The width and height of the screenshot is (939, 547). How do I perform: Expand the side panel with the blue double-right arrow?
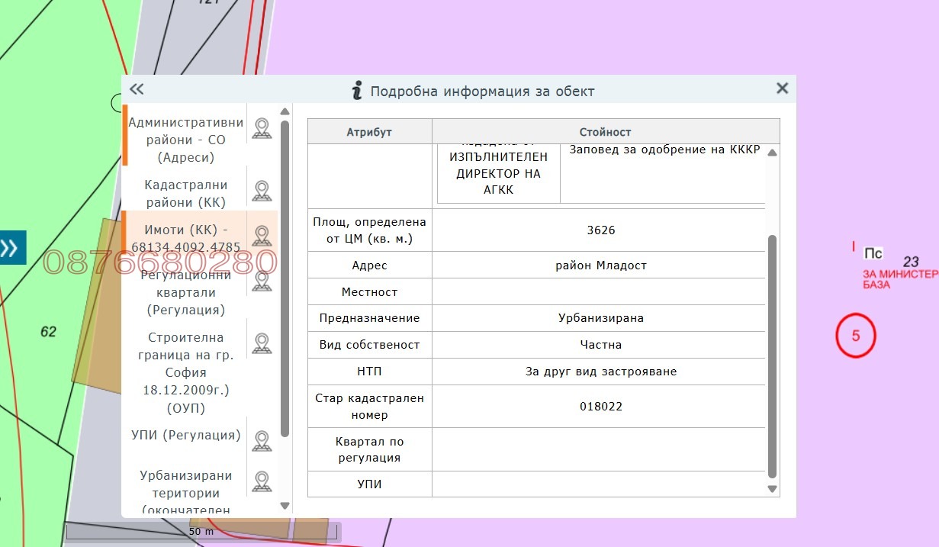(x=11, y=247)
